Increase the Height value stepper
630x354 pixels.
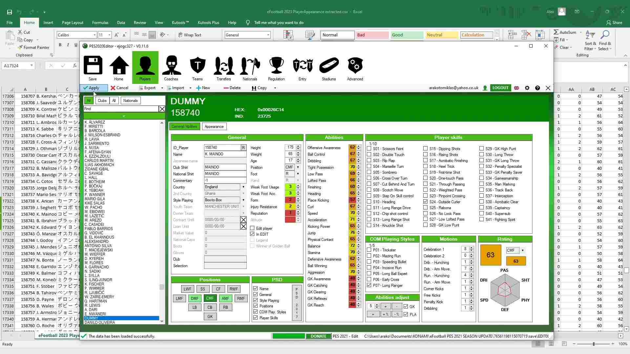298,146
